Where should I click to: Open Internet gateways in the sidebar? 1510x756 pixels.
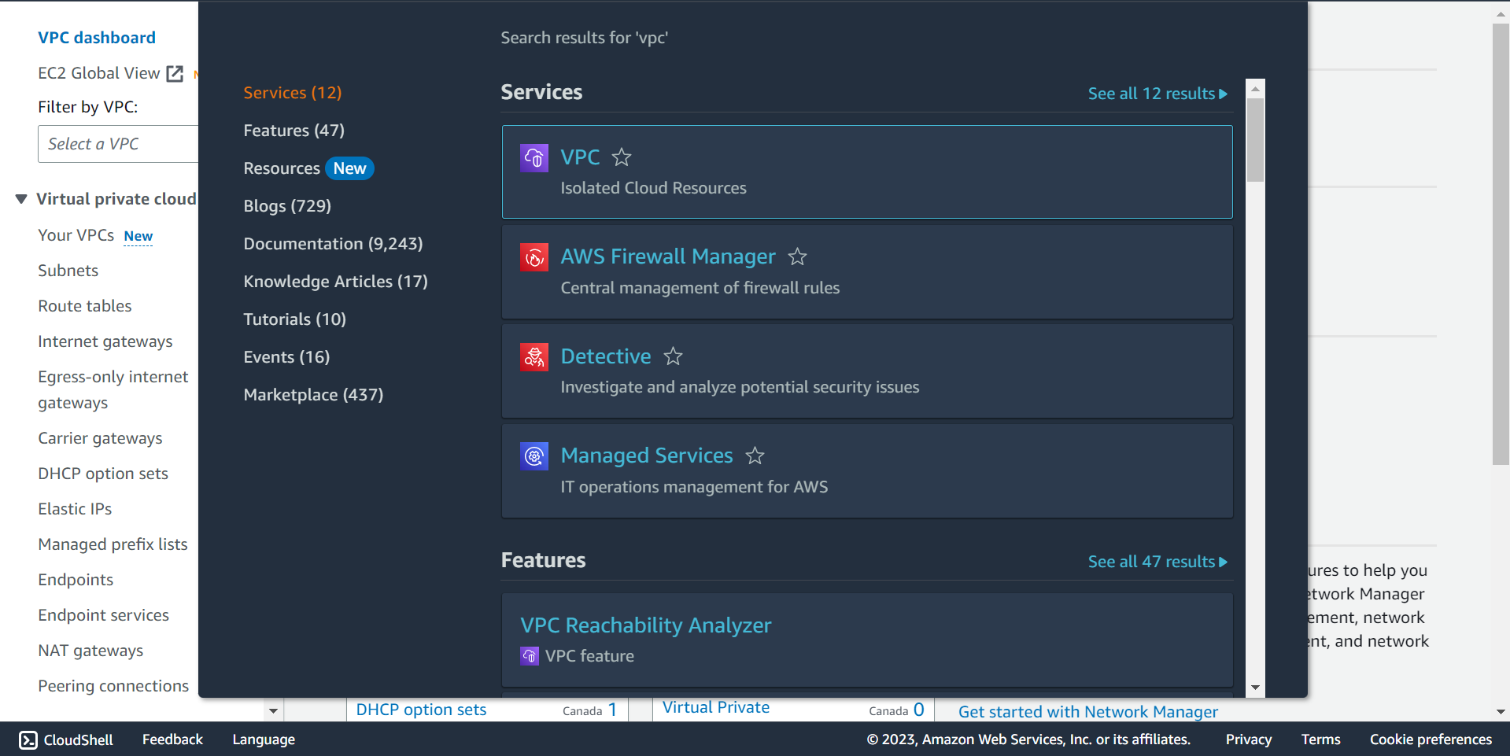pos(105,341)
